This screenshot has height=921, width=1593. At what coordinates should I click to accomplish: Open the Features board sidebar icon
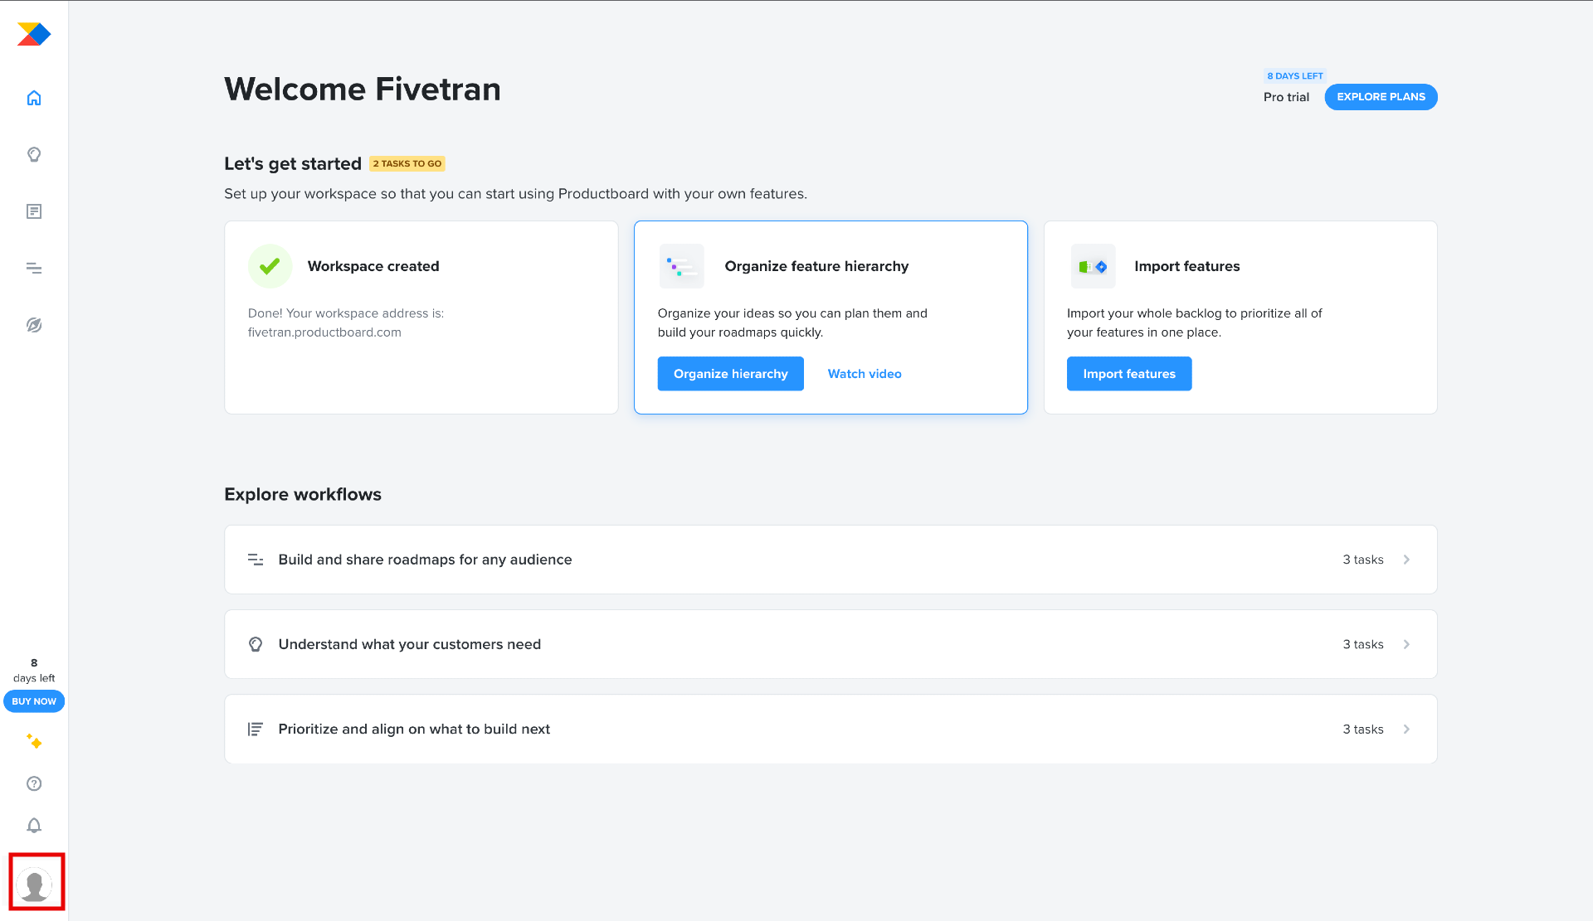coord(34,211)
